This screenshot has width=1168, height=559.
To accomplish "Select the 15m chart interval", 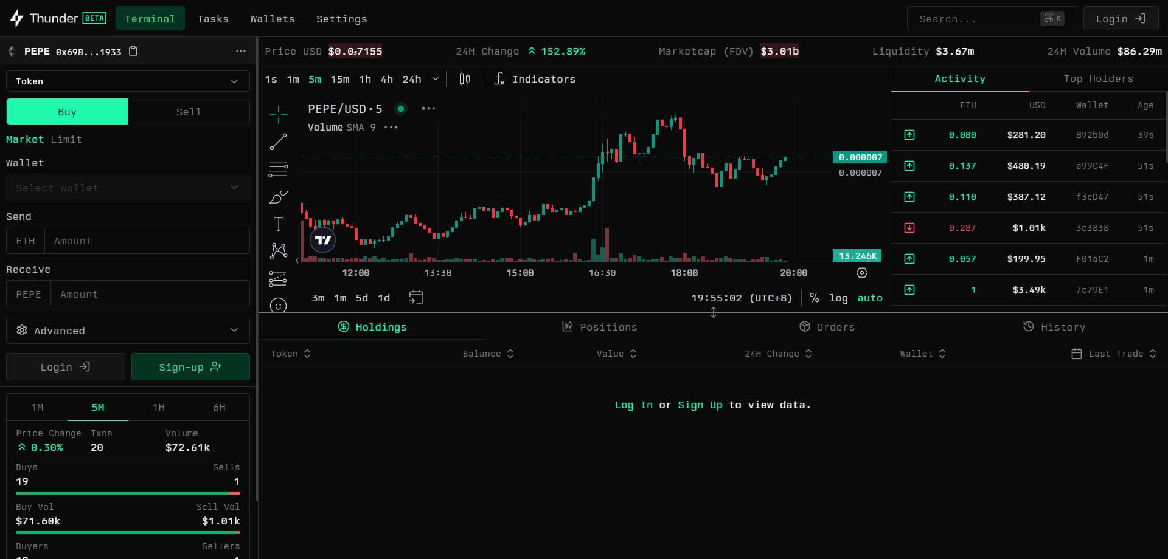I will click(x=340, y=79).
